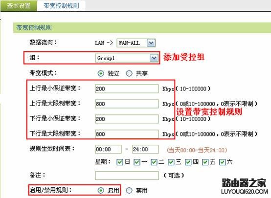
Task: Select 启用 to enable the rule
Action: click(x=101, y=190)
